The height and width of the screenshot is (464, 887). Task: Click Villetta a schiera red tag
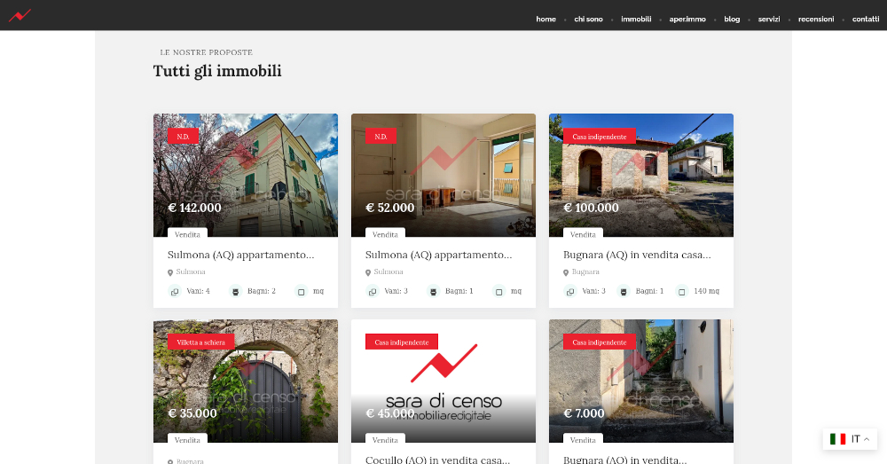pos(200,342)
